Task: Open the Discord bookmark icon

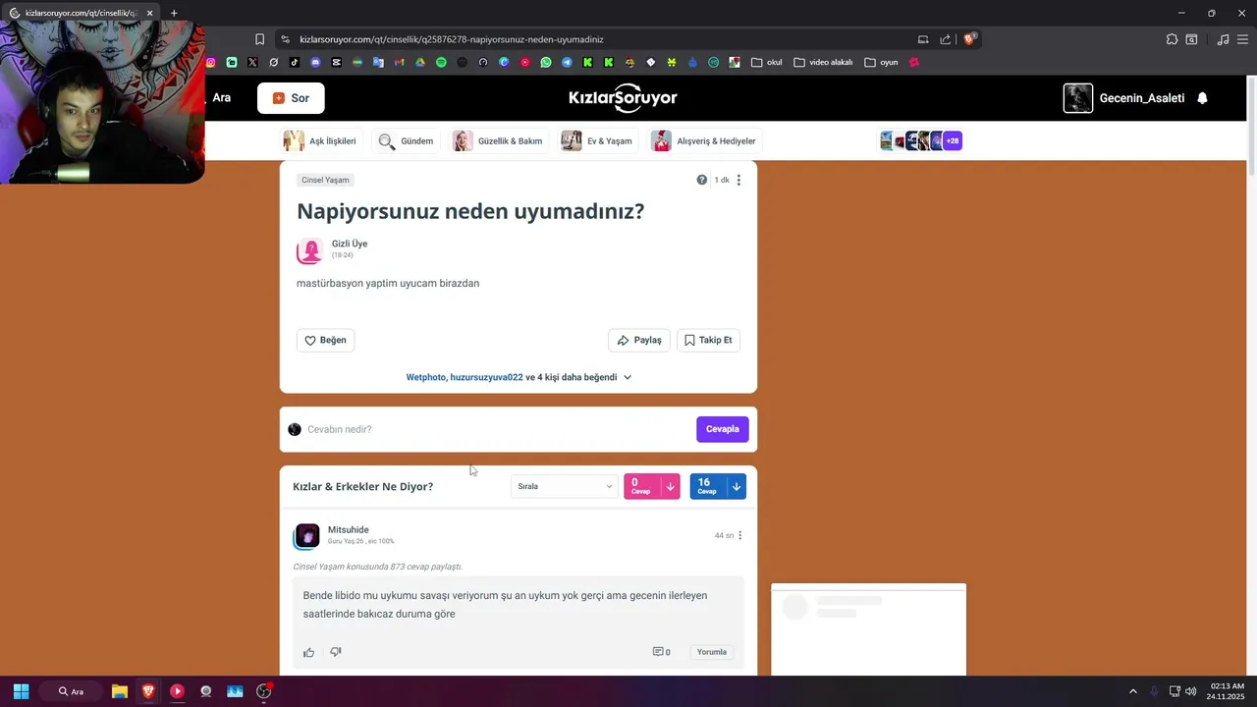Action: [315, 62]
